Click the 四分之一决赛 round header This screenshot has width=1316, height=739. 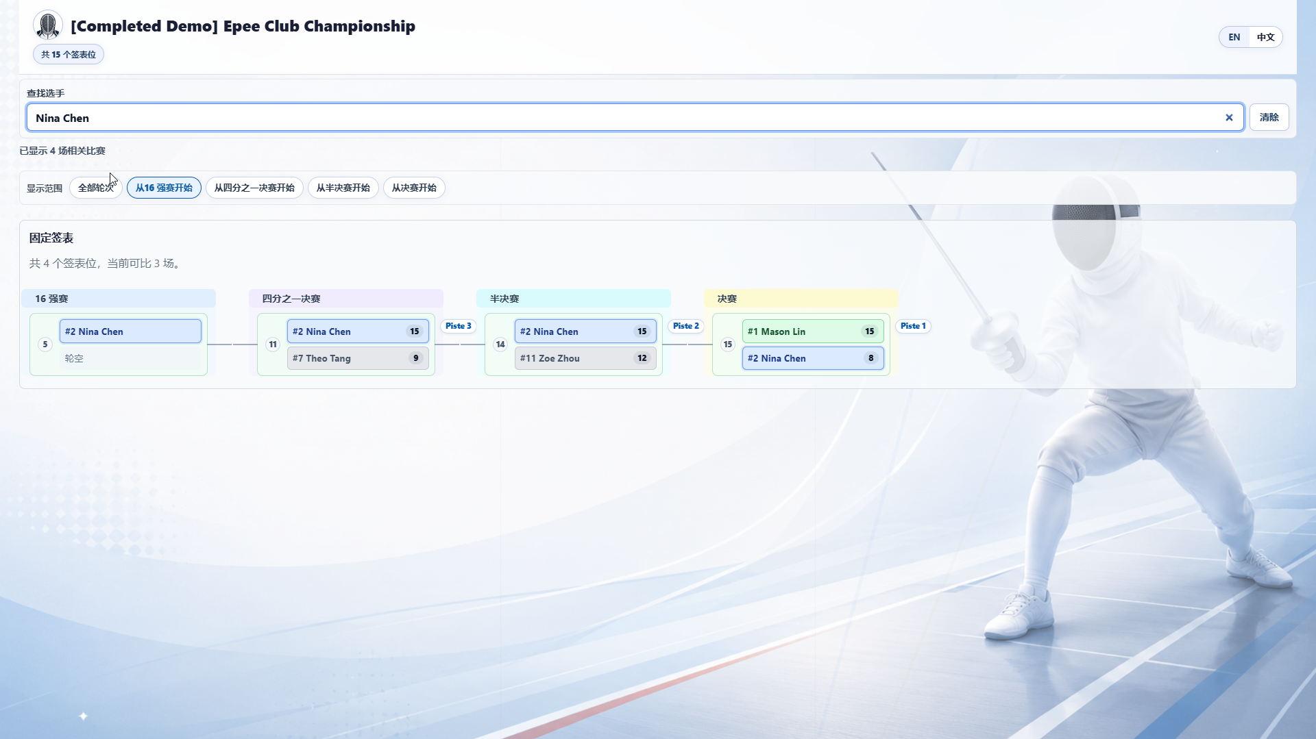pyautogui.click(x=346, y=299)
